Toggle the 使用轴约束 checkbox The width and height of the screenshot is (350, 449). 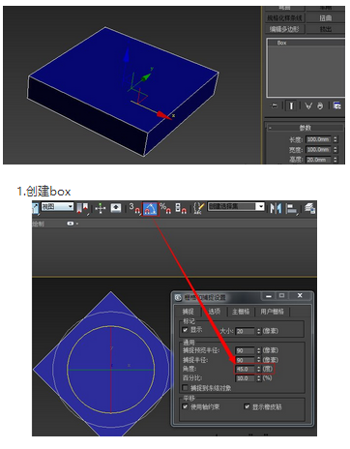(185, 406)
